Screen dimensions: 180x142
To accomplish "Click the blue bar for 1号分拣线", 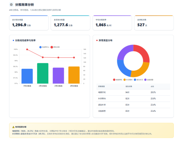I will pos(27,76).
